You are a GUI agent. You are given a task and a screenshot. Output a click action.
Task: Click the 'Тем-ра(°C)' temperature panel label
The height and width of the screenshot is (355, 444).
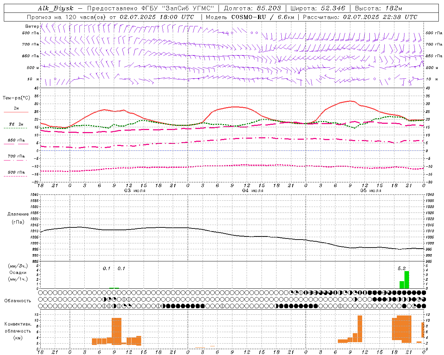[16, 98]
